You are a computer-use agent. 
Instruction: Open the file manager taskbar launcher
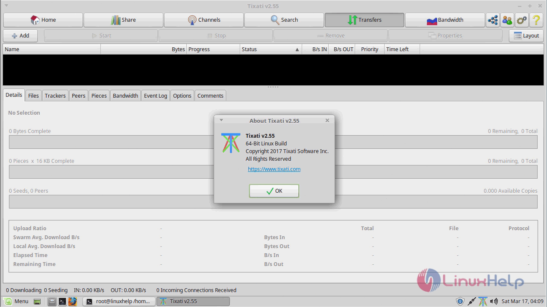click(52, 301)
